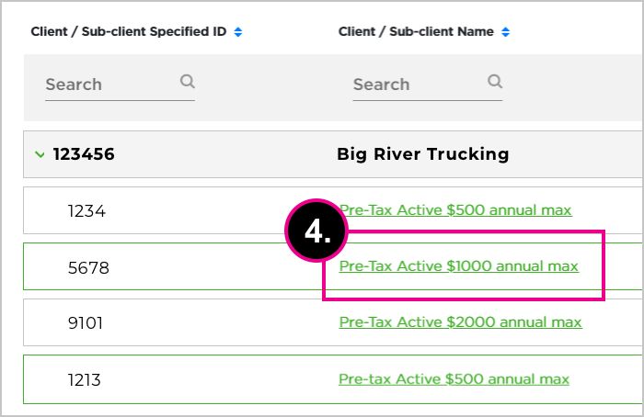Click magnifier icon in Name search
The height and width of the screenshot is (417, 644).
495,82
